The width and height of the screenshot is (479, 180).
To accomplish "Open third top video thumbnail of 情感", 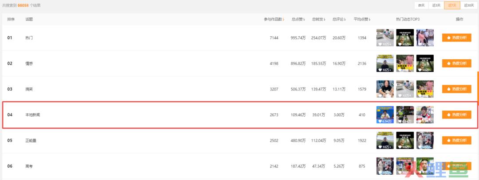I will 425,63.
